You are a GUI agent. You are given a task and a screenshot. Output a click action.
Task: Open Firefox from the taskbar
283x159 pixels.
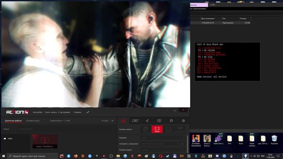coord(76,156)
